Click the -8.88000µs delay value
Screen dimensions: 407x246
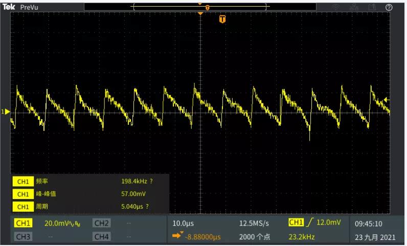pyautogui.click(x=202, y=237)
